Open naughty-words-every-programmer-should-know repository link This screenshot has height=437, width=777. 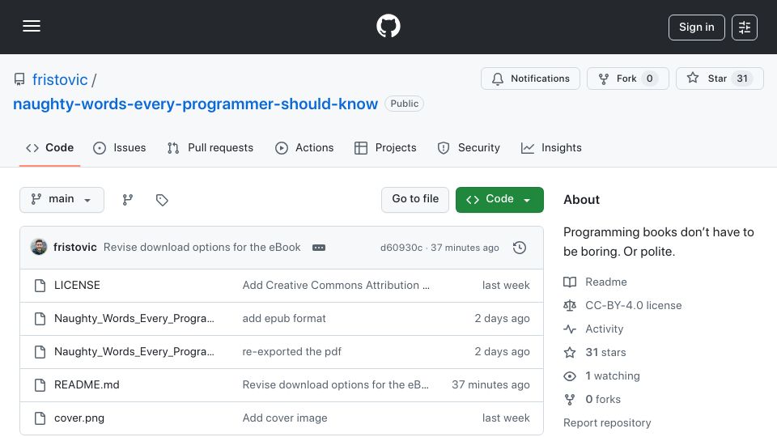point(195,104)
